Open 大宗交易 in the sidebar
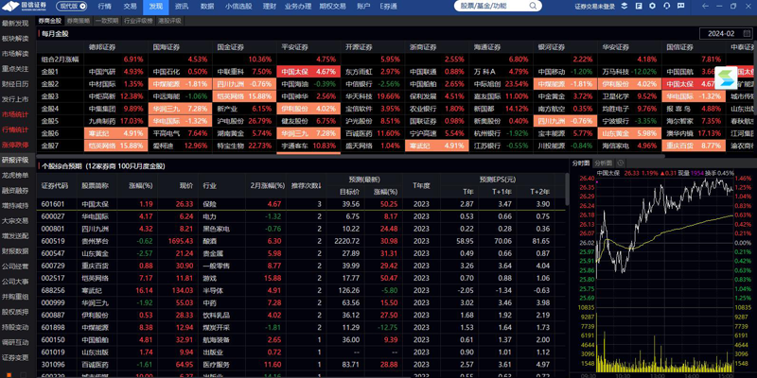757x378 pixels. [15, 221]
